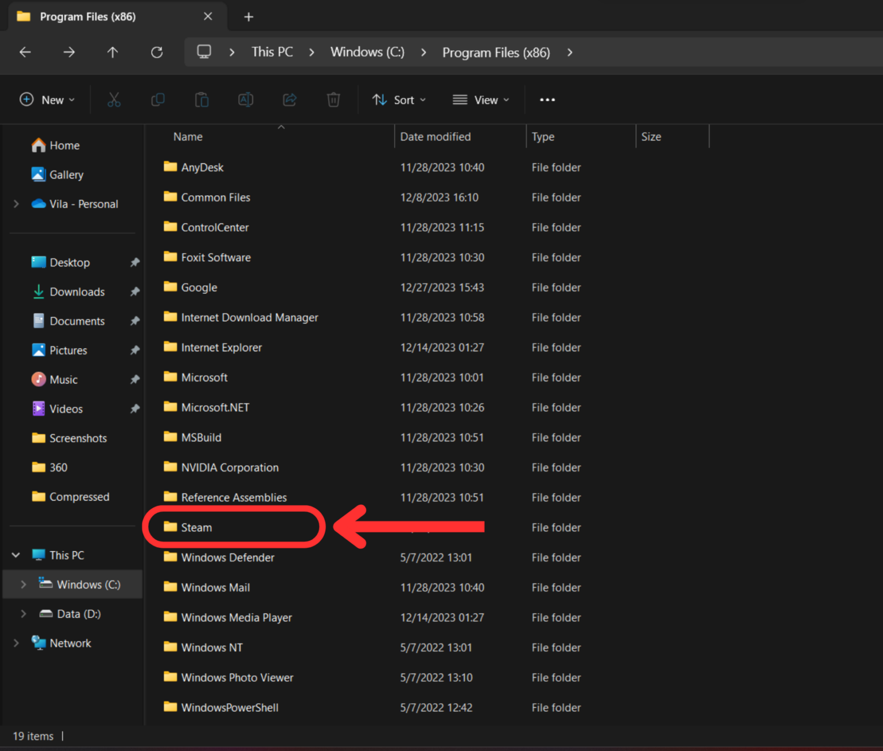
Task: Collapse the This PC tree node
Action: 16,555
